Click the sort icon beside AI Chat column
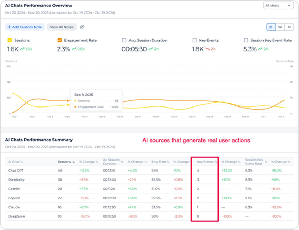299x230 pixels. click(22, 162)
